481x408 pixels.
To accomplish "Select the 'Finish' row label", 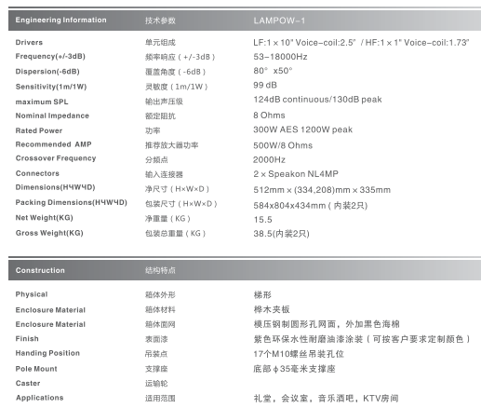I will tap(27, 338).
